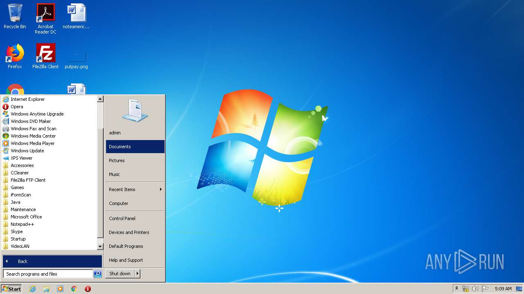Open the volume speaker tray icon
Screen dimensions: 524x294
click(475, 289)
